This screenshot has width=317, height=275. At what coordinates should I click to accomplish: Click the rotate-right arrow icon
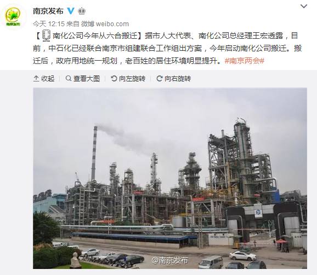160,78
